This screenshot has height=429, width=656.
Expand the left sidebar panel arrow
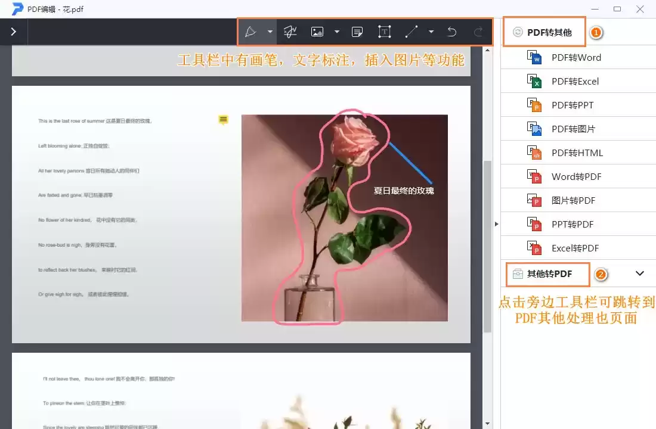pos(14,32)
